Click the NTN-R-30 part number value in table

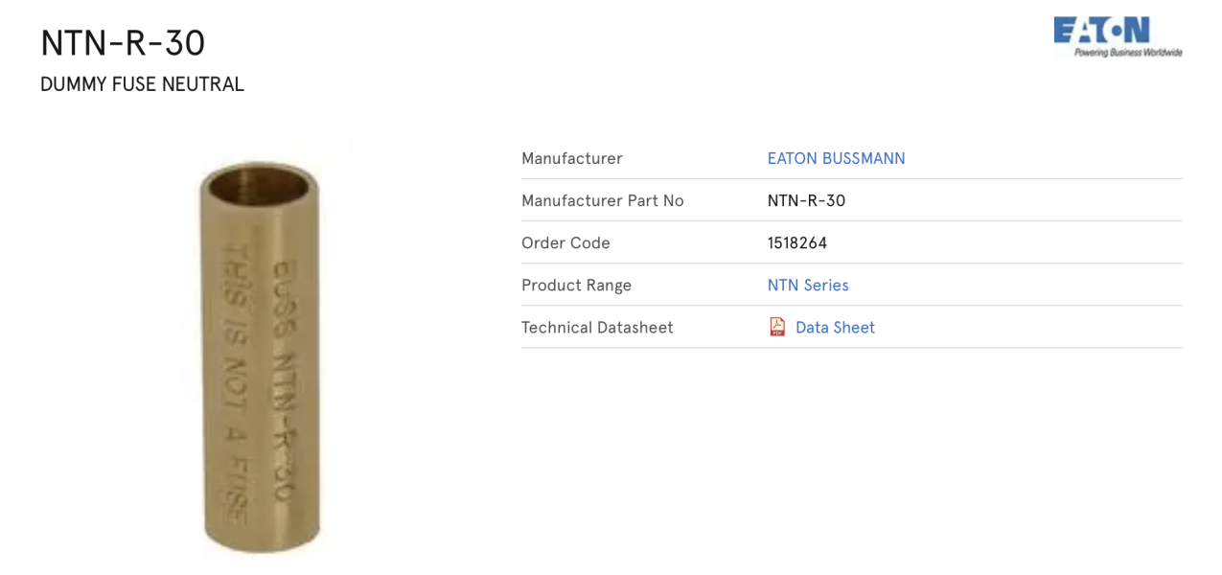(806, 200)
